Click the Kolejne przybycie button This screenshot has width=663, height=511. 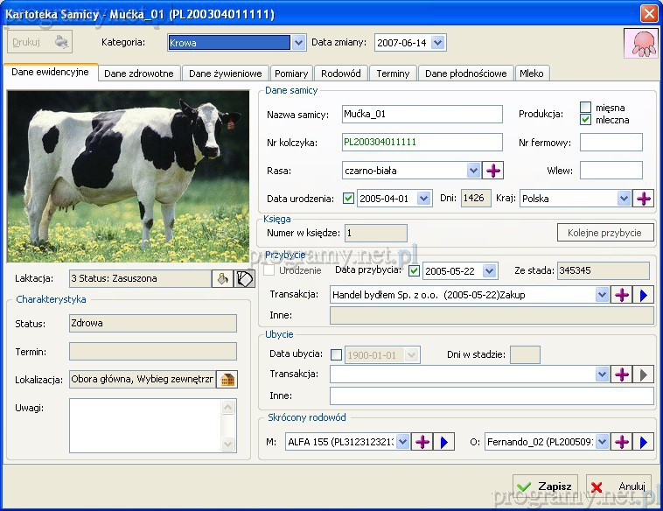click(x=604, y=233)
